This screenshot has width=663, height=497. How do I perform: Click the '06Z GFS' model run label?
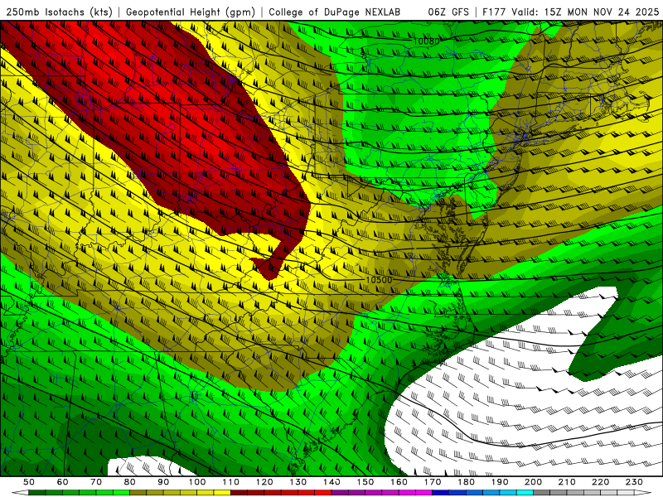448,12
